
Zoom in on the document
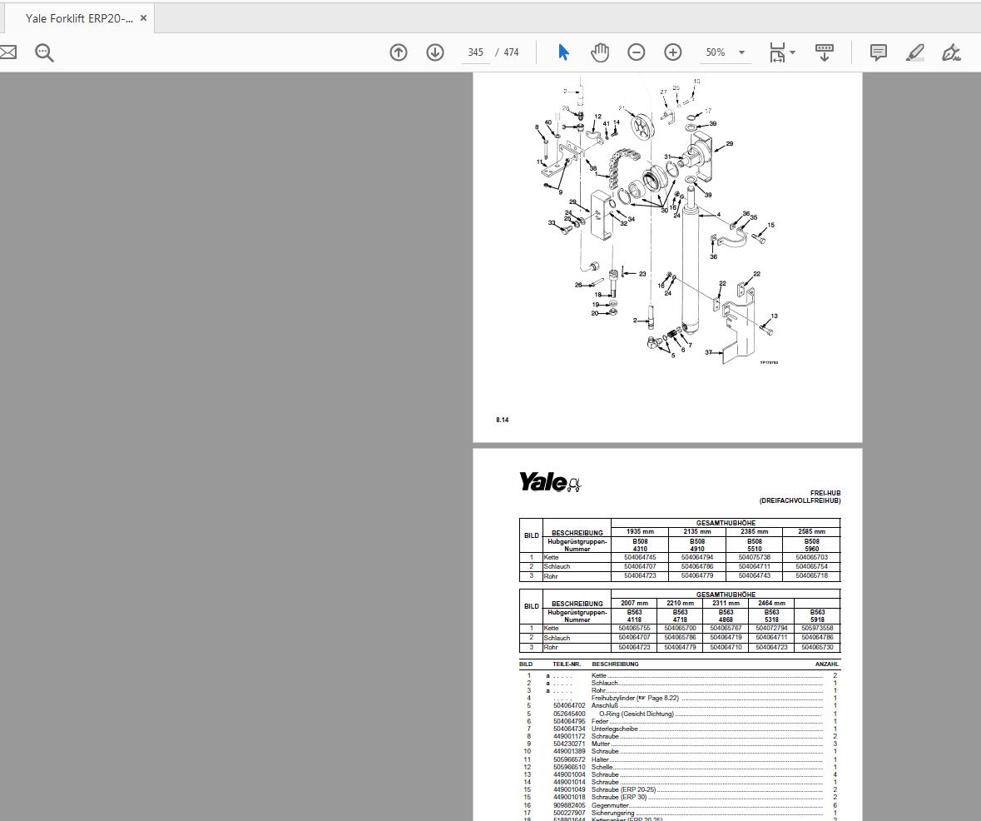672,52
